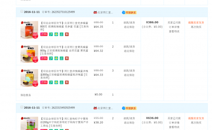The height and width of the screenshot is (130, 212).
Task: Click the Tmall shop icon of the second order
Action: [x=95, y=108]
